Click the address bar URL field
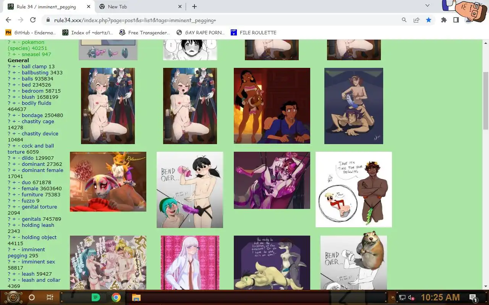The height and width of the screenshot is (305, 489). tap(225, 20)
